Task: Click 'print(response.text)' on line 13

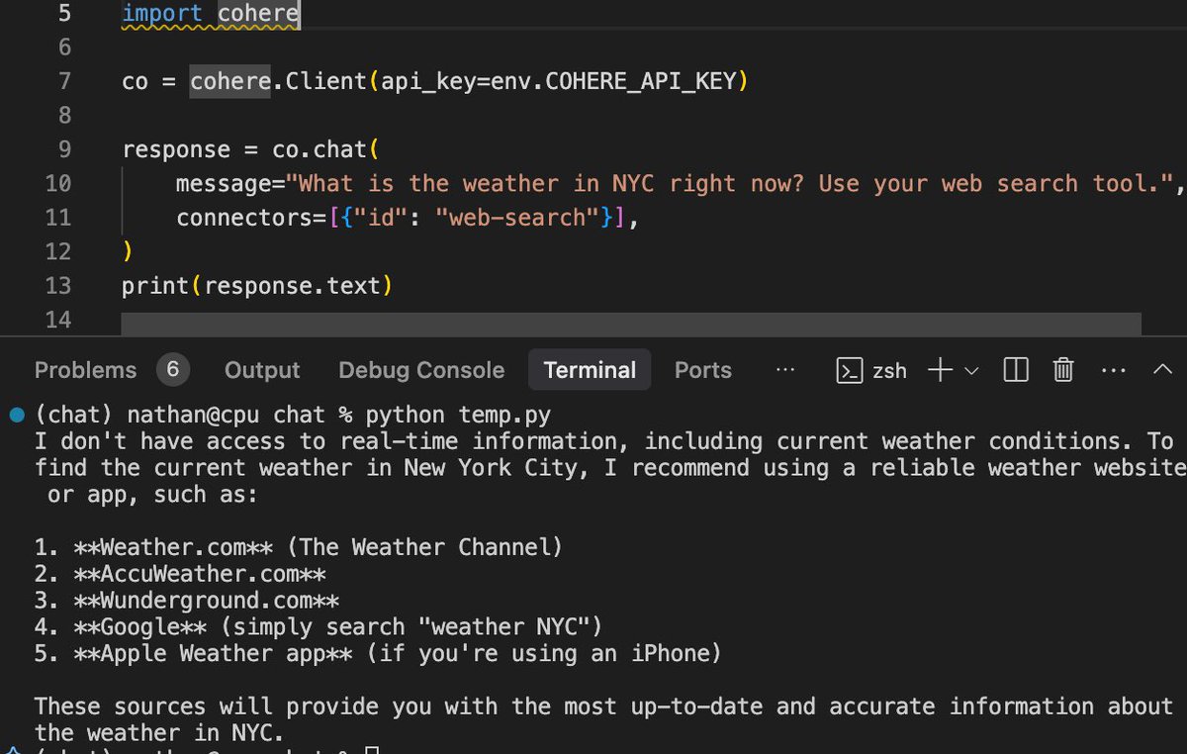Action: (x=257, y=285)
